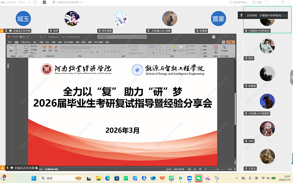Screen dimensions: 293x183
Task: Select 张梦's participant video tile
Action: coord(72,17)
